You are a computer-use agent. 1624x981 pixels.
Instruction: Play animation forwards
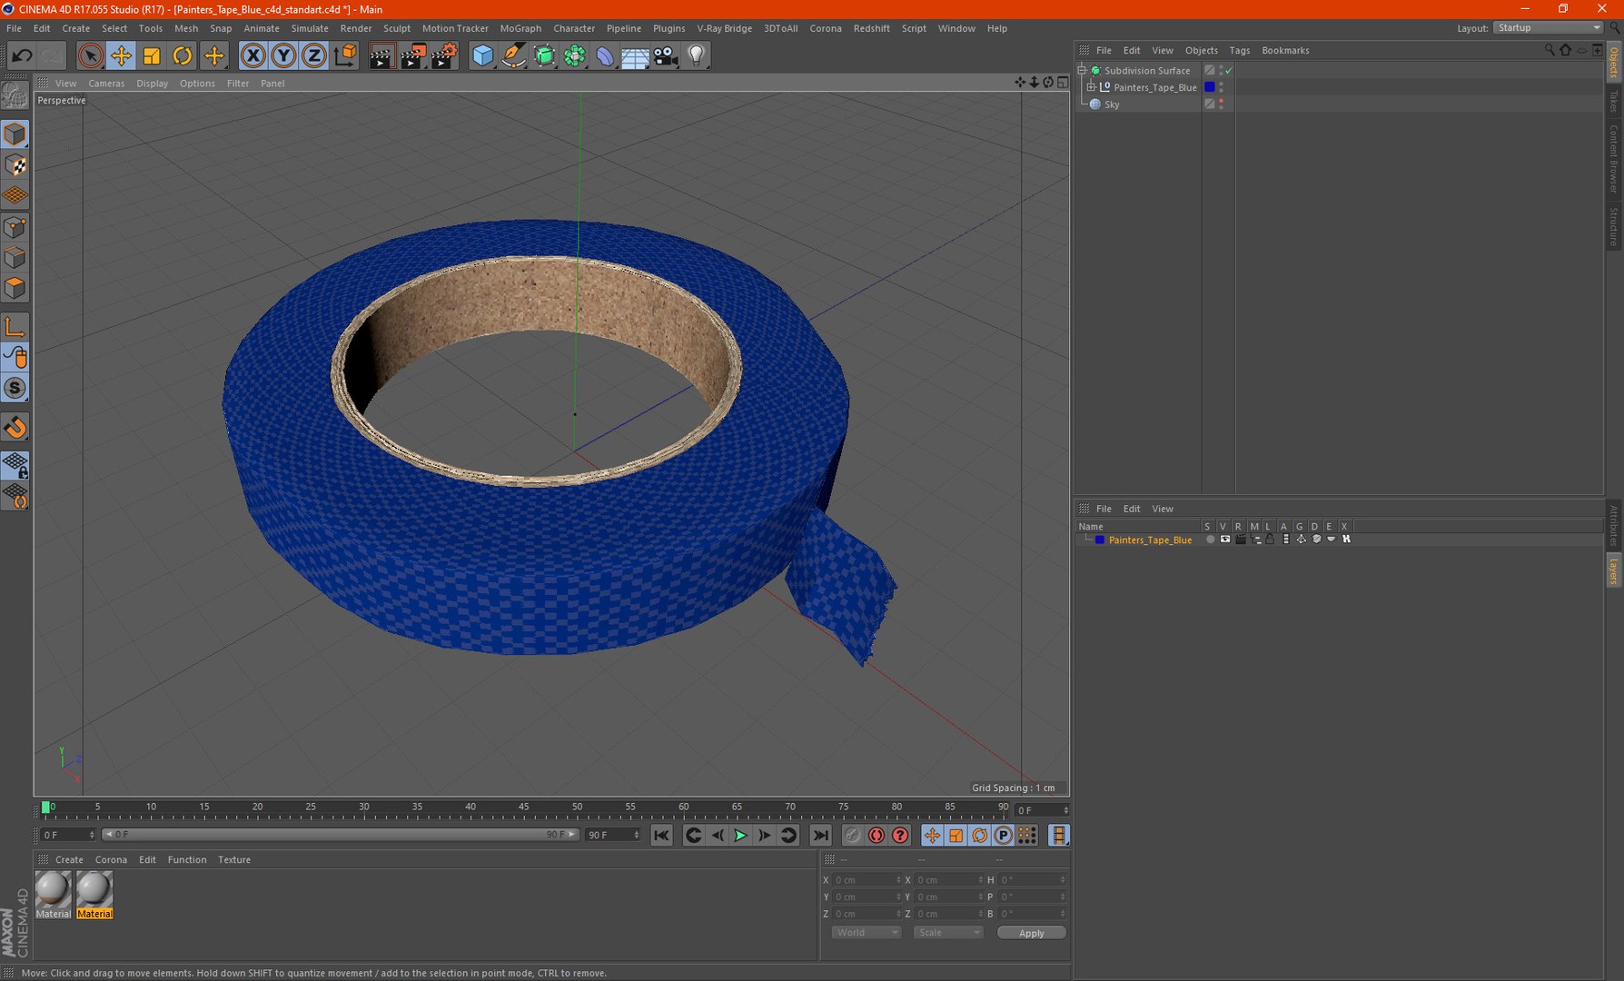click(x=740, y=835)
